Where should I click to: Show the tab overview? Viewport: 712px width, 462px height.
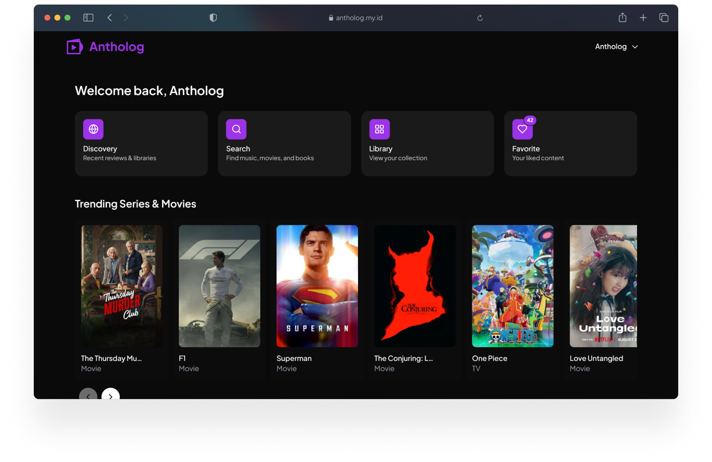(x=664, y=18)
